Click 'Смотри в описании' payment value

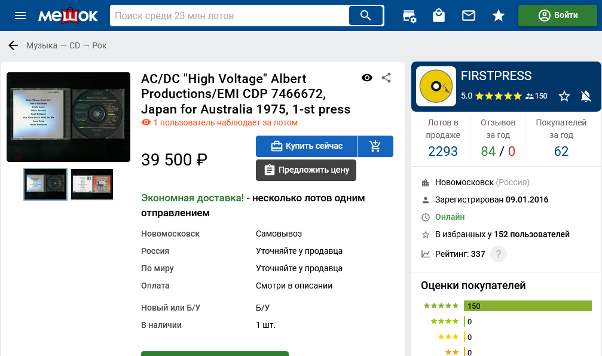[x=294, y=286]
